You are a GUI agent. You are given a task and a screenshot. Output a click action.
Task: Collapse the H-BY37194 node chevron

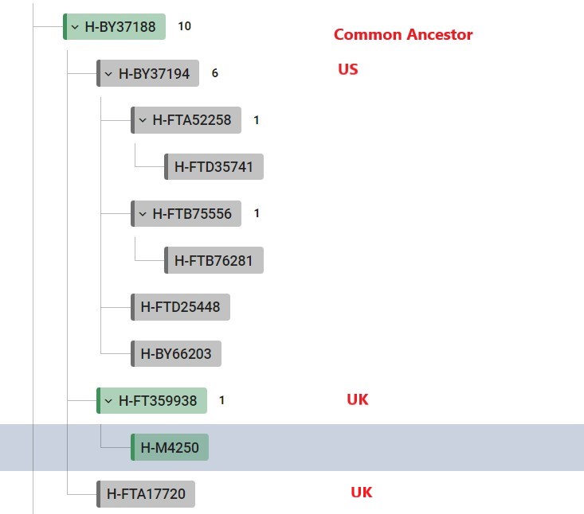click(108, 74)
